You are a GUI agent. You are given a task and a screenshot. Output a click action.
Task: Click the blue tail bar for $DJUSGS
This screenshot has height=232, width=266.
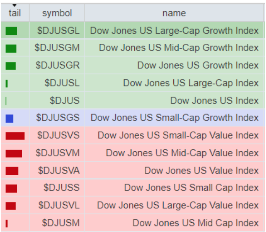coord(10,119)
